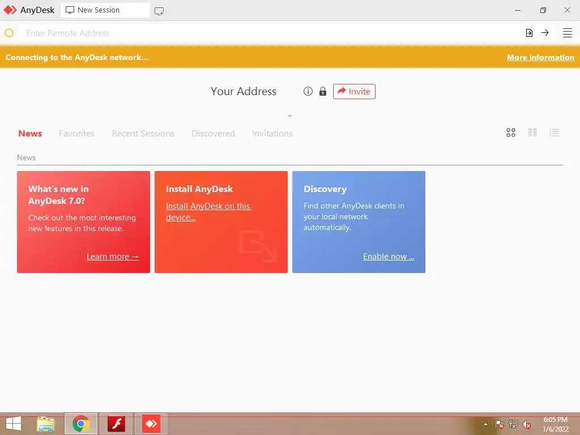Click the connect arrow icon

click(545, 33)
